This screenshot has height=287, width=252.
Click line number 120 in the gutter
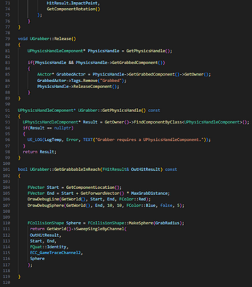click(7, 282)
